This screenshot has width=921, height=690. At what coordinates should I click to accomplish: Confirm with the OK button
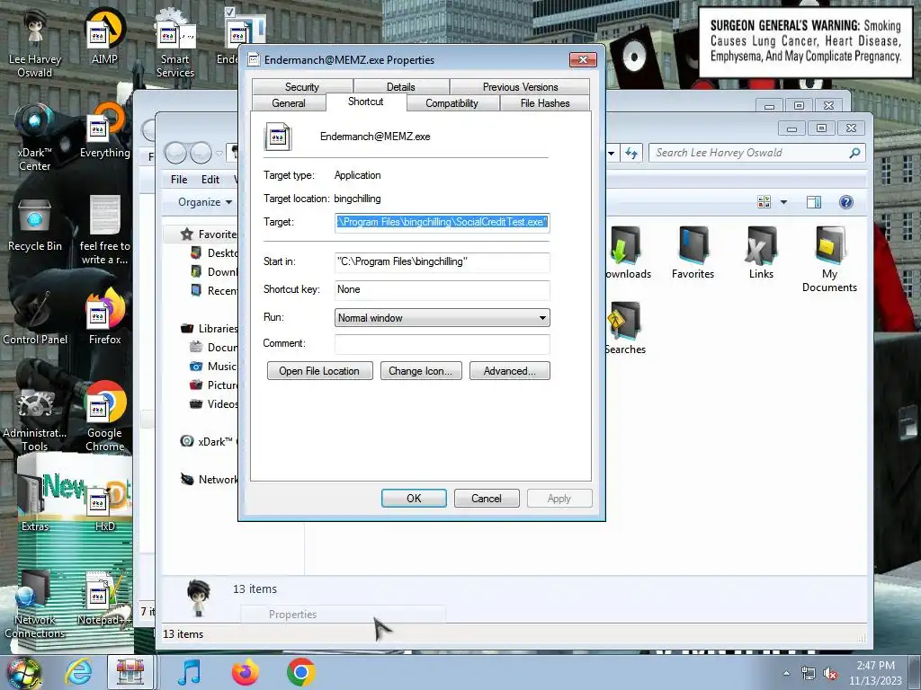(x=414, y=498)
